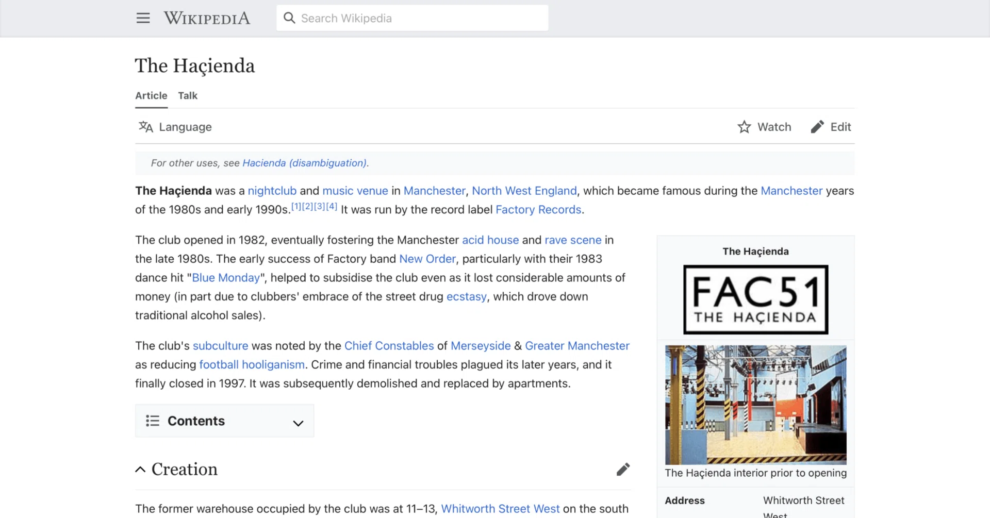Open the Hacienda (disambiguation) link
The width and height of the screenshot is (990, 518).
click(304, 163)
